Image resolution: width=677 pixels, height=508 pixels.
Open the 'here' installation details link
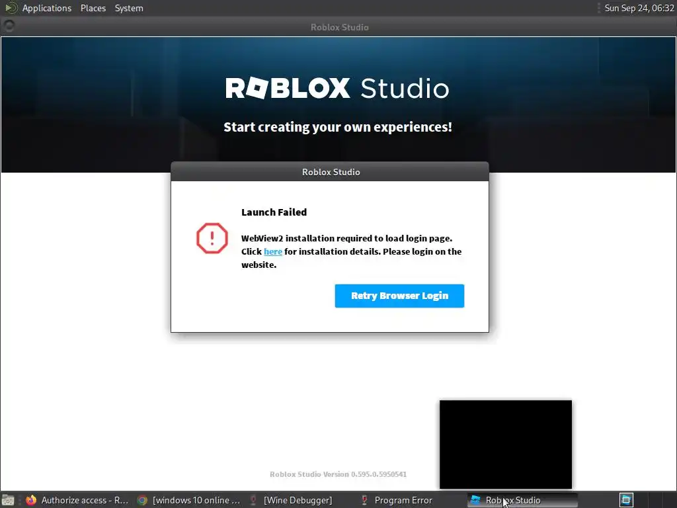tap(273, 251)
